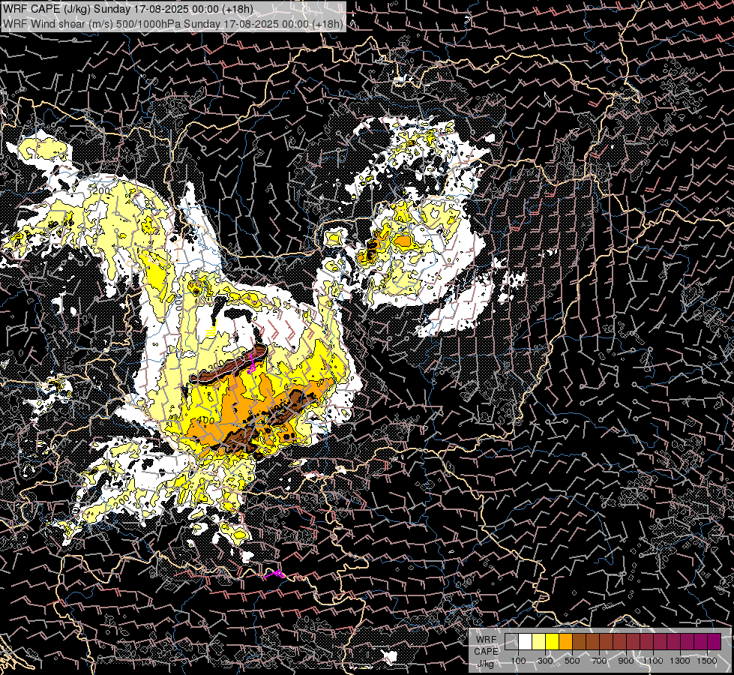The width and height of the screenshot is (734, 675).
Task: Click the legend label 1100
Action: pos(652,661)
